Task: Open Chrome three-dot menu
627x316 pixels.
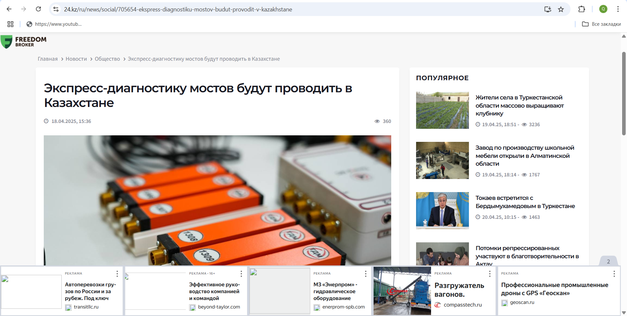Action: 618,9
